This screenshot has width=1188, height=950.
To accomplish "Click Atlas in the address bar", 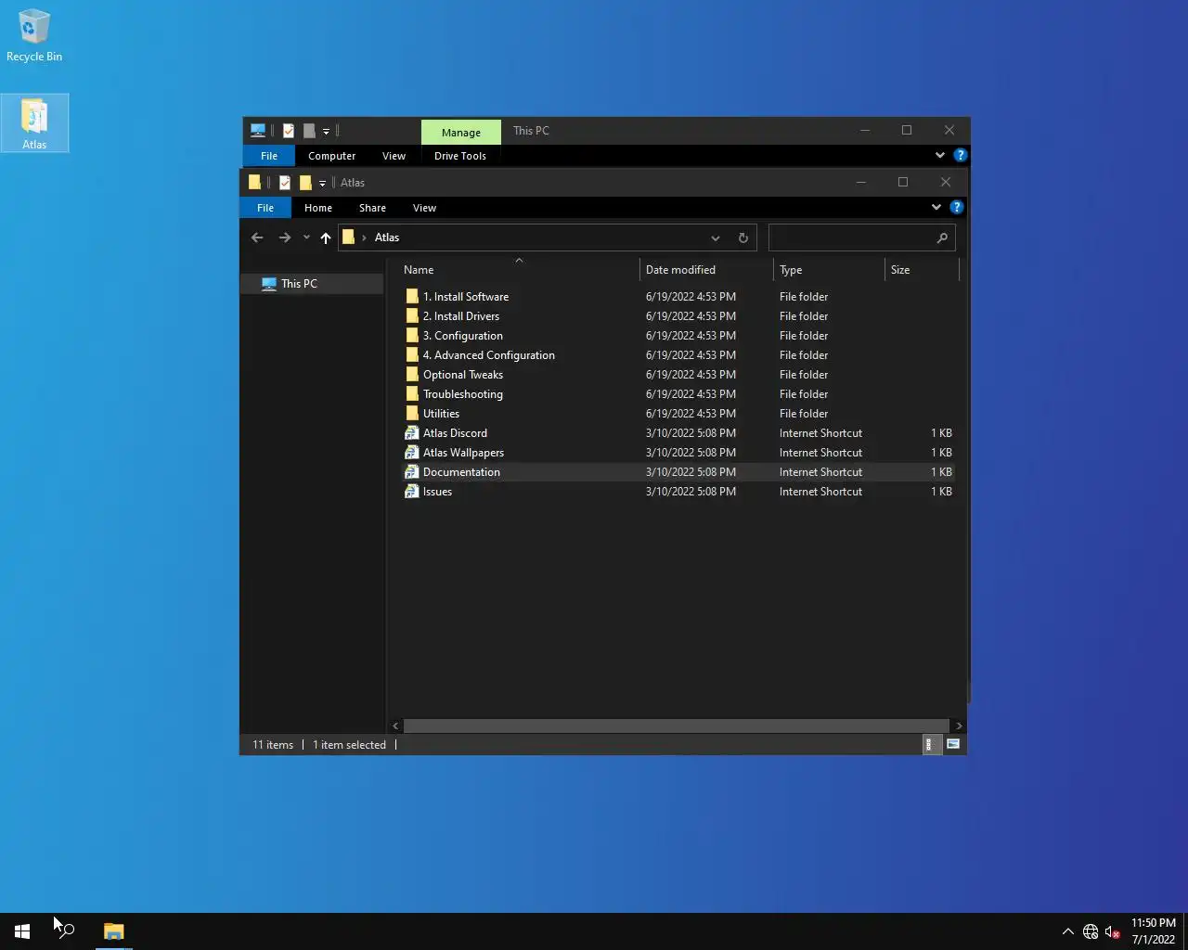I will coord(387,237).
